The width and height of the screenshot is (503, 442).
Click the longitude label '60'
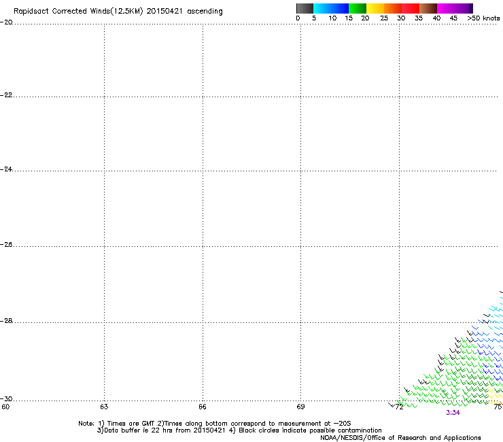5,407
